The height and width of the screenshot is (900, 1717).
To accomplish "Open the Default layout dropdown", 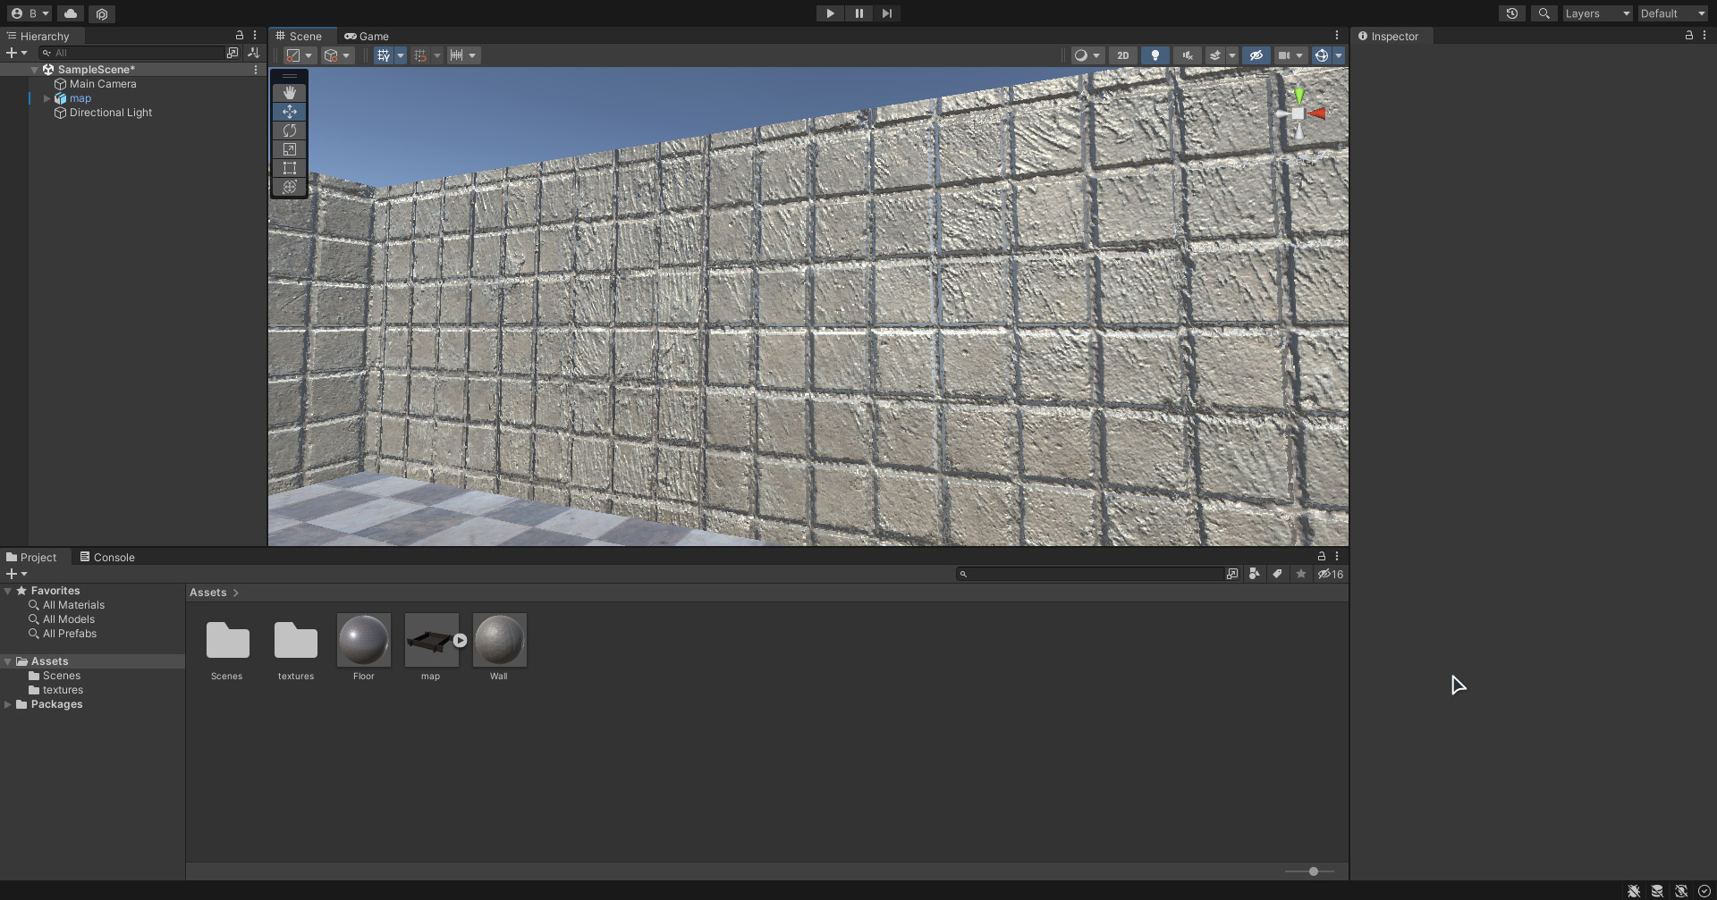I will [x=1673, y=13].
